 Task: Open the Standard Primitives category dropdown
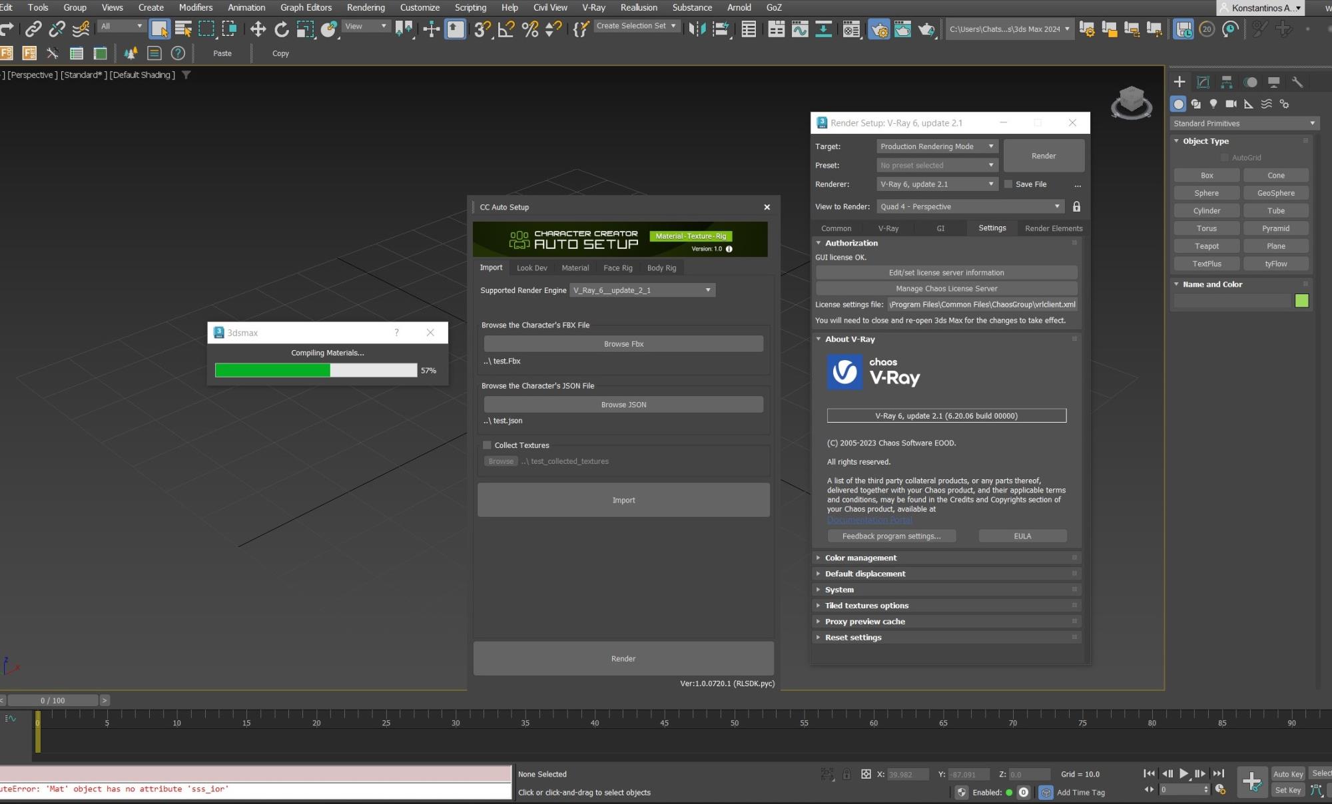pos(1244,123)
